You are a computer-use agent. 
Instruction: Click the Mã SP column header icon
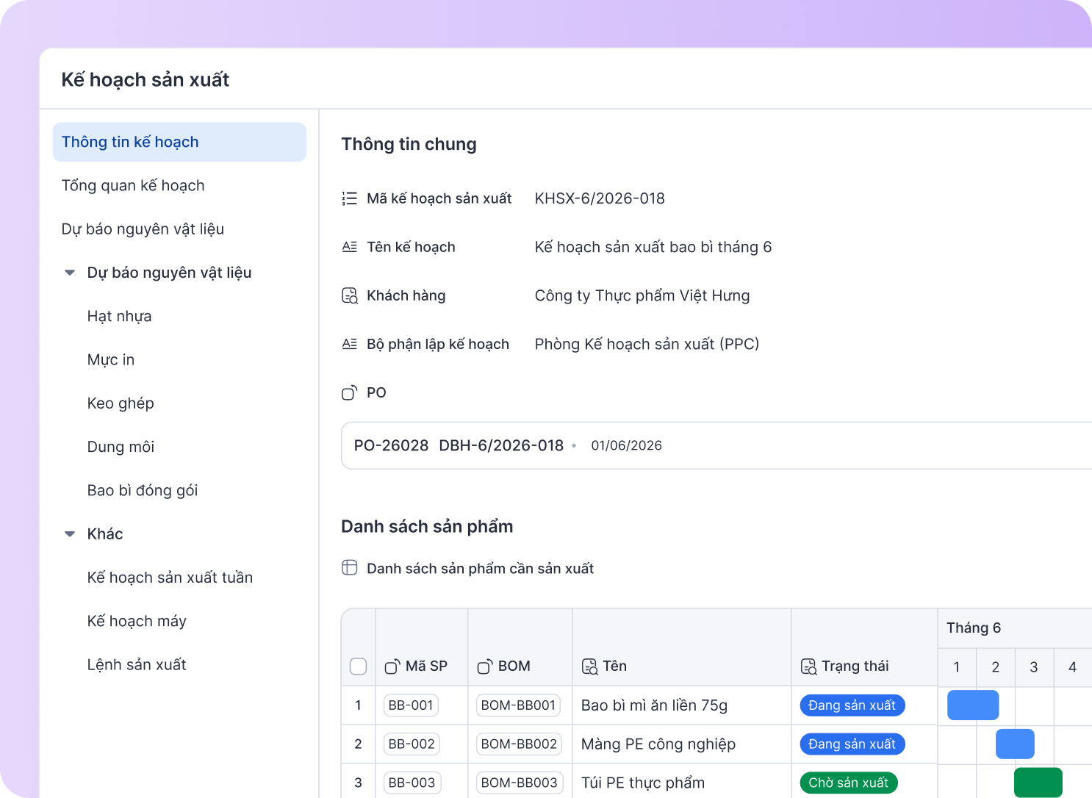[392, 666]
